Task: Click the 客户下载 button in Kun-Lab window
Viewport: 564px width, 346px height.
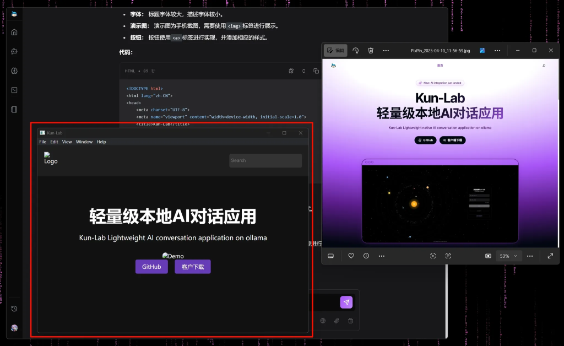Action: [193, 267]
